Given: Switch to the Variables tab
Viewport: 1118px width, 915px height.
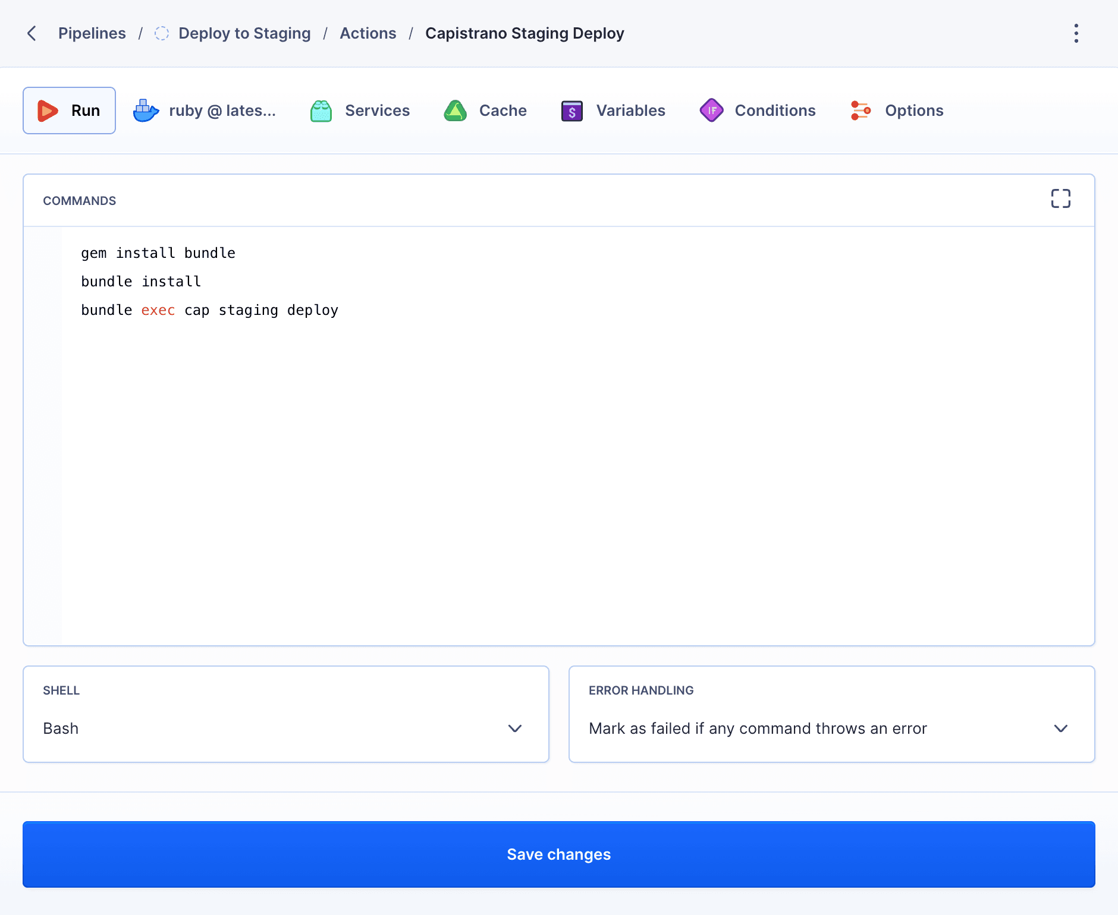Looking at the screenshot, I should pyautogui.click(x=630, y=110).
